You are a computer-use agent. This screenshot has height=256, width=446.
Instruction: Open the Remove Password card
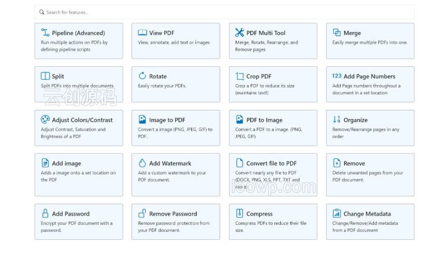click(x=176, y=222)
